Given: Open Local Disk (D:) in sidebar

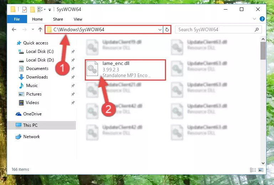Looking at the screenshot, I should click(x=40, y=60).
